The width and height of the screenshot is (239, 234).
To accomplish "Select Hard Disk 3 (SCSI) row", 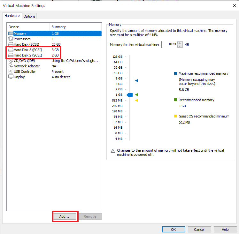I will click(x=55, y=50).
